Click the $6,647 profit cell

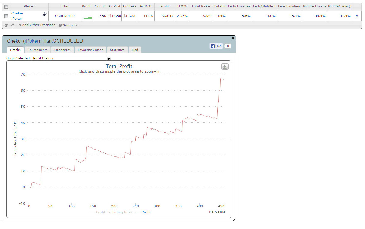tap(165, 16)
